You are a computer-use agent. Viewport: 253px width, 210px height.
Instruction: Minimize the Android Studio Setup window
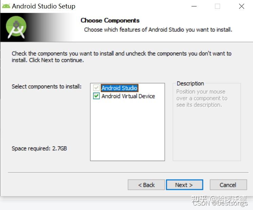tap(194, 6)
